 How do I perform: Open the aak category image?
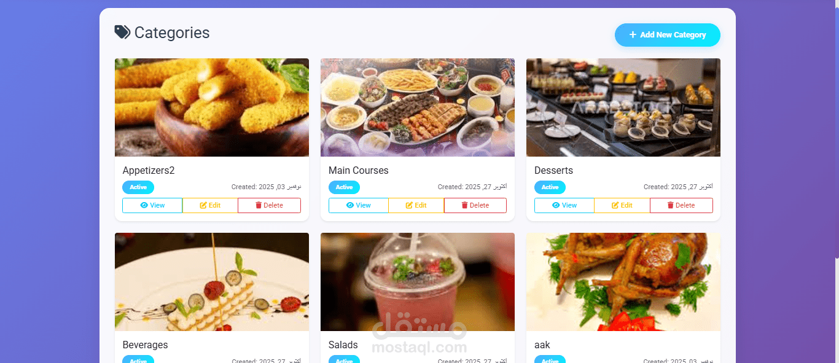coord(623,282)
